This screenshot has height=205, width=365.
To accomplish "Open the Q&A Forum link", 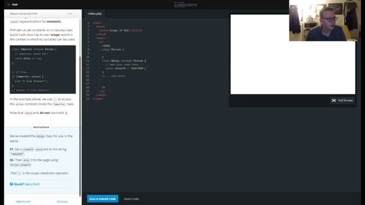I will pos(23,202).
